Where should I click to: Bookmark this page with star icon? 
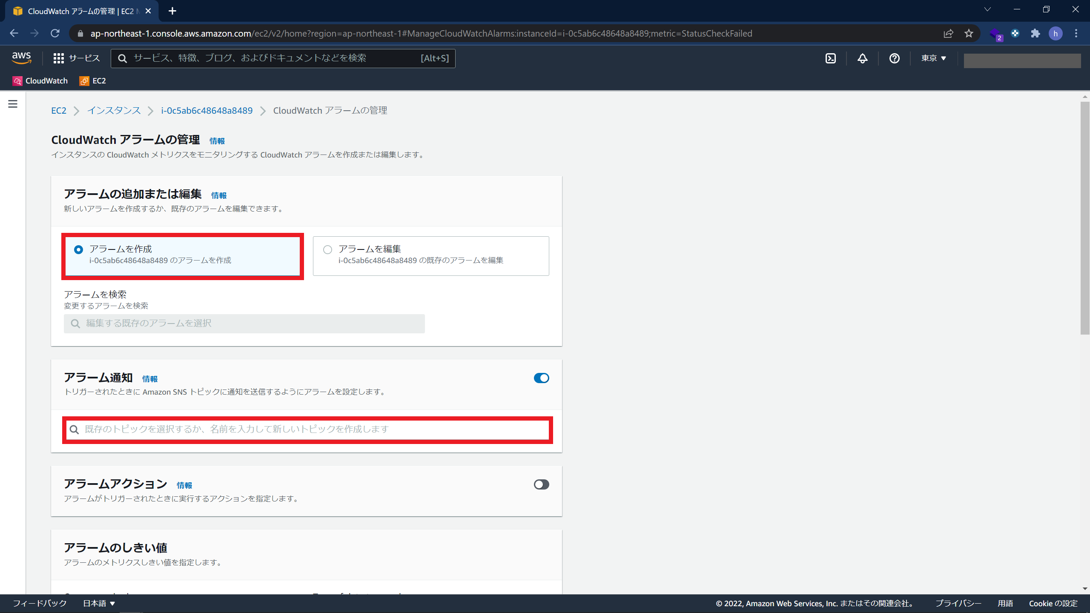(x=969, y=34)
